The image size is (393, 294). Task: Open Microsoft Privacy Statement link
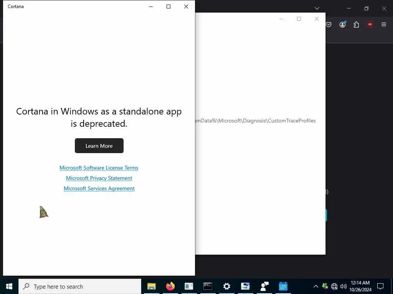[99, 178]
